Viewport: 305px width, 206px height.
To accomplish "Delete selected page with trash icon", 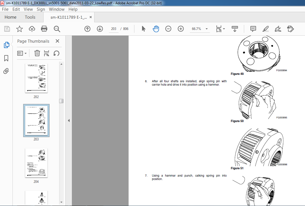I will pos(37,53).
